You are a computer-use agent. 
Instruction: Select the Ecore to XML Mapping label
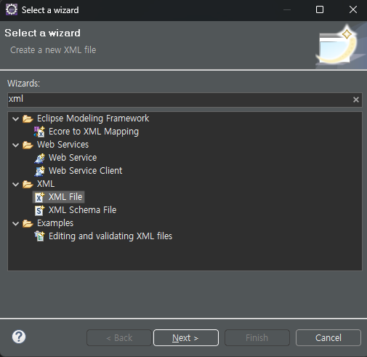[x=94, y=132]
